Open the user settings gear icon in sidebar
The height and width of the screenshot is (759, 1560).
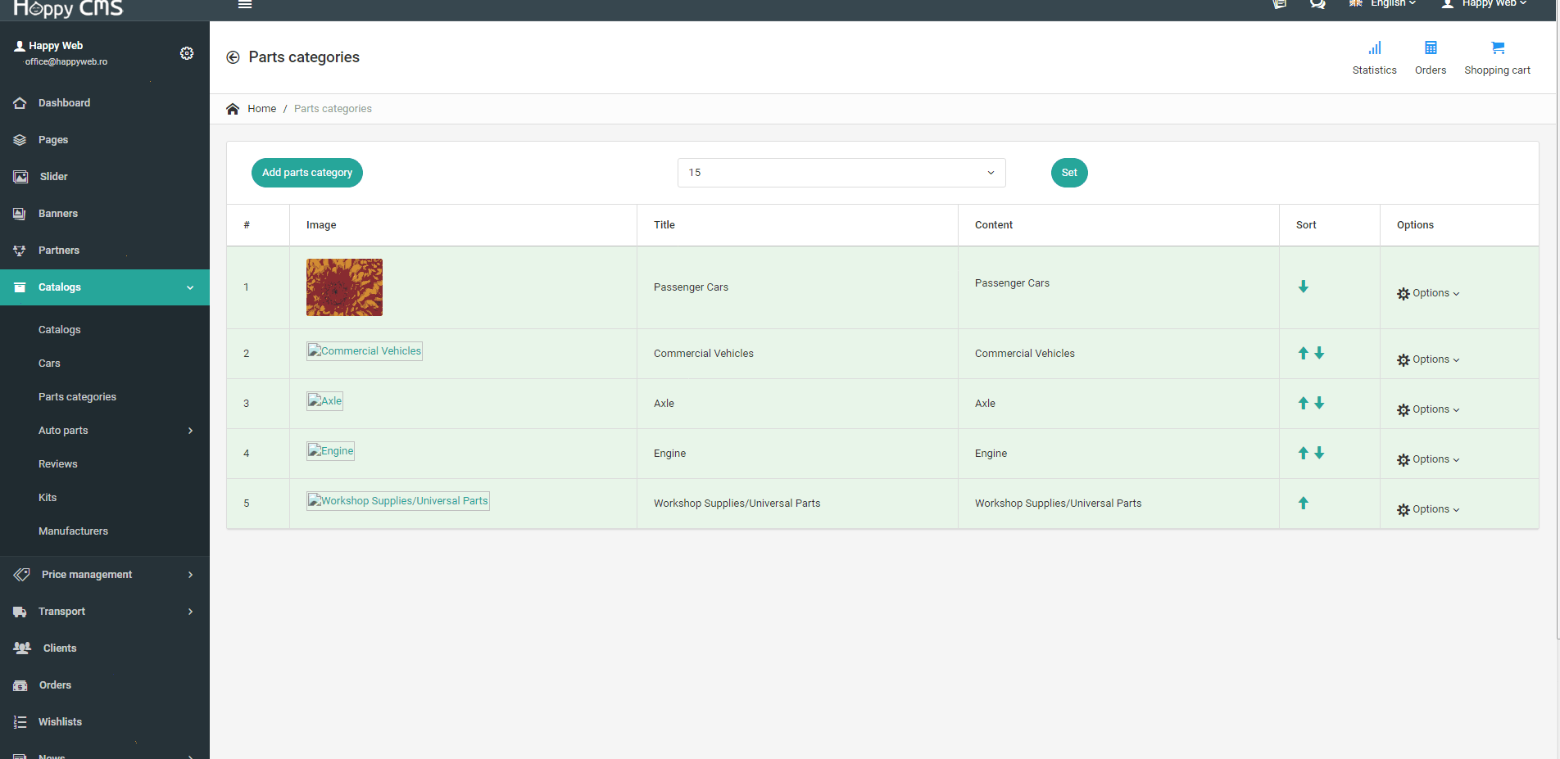(187, 53)
